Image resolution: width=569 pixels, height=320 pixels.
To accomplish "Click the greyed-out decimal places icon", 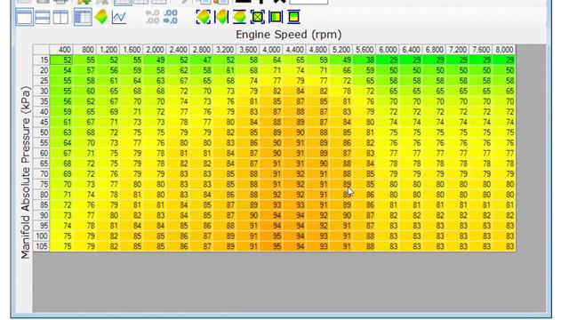I will (x=152, y=17).
